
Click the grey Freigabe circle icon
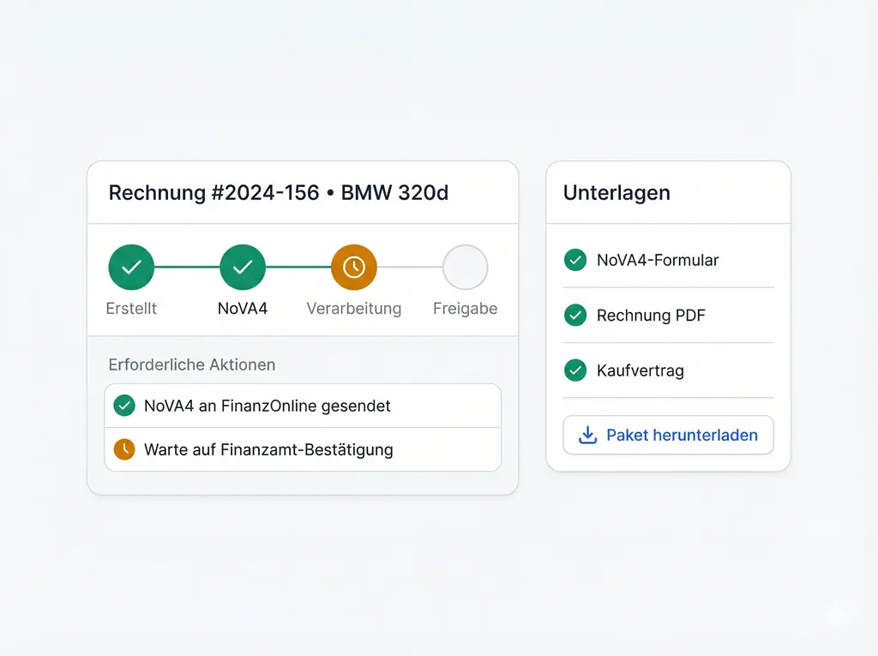[465, 266]
